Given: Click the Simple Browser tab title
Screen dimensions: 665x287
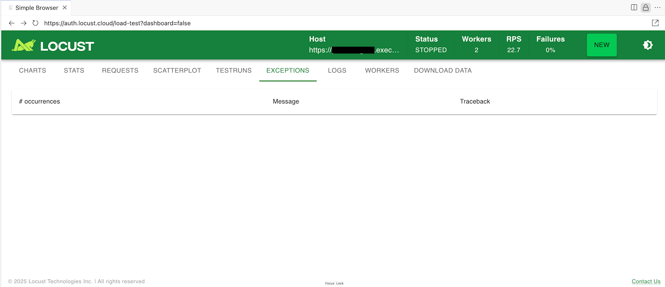Looking at the screenshot, I should (37, 8).
